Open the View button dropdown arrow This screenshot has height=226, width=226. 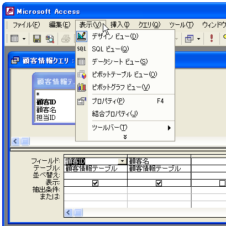pyautogui.click(x=24, y=39)
